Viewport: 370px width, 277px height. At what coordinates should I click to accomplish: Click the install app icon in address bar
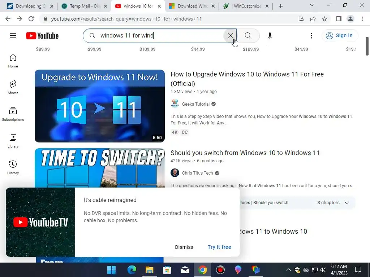point(301,19)
